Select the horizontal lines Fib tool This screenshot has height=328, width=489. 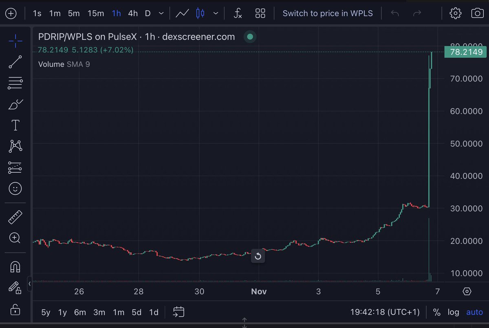(x=15, y=83)
